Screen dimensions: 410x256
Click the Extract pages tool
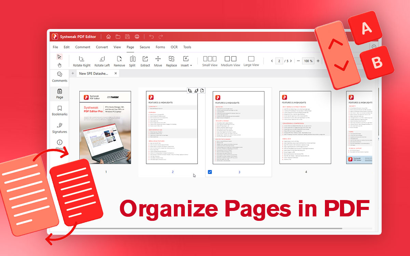coord(145,61)
